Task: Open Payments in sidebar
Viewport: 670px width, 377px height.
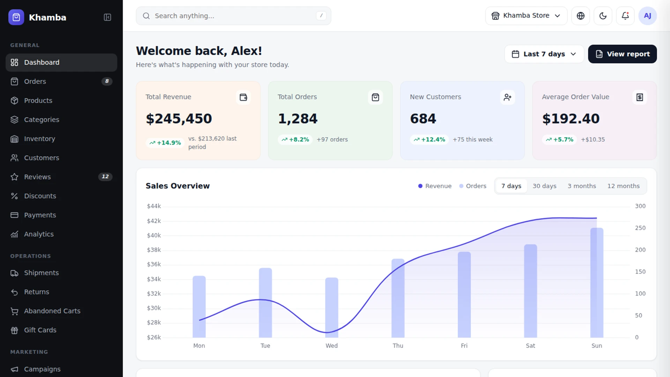Action: point(61,215)
